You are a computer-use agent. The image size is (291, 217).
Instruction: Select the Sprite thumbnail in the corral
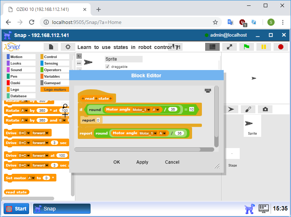[252, 126]
